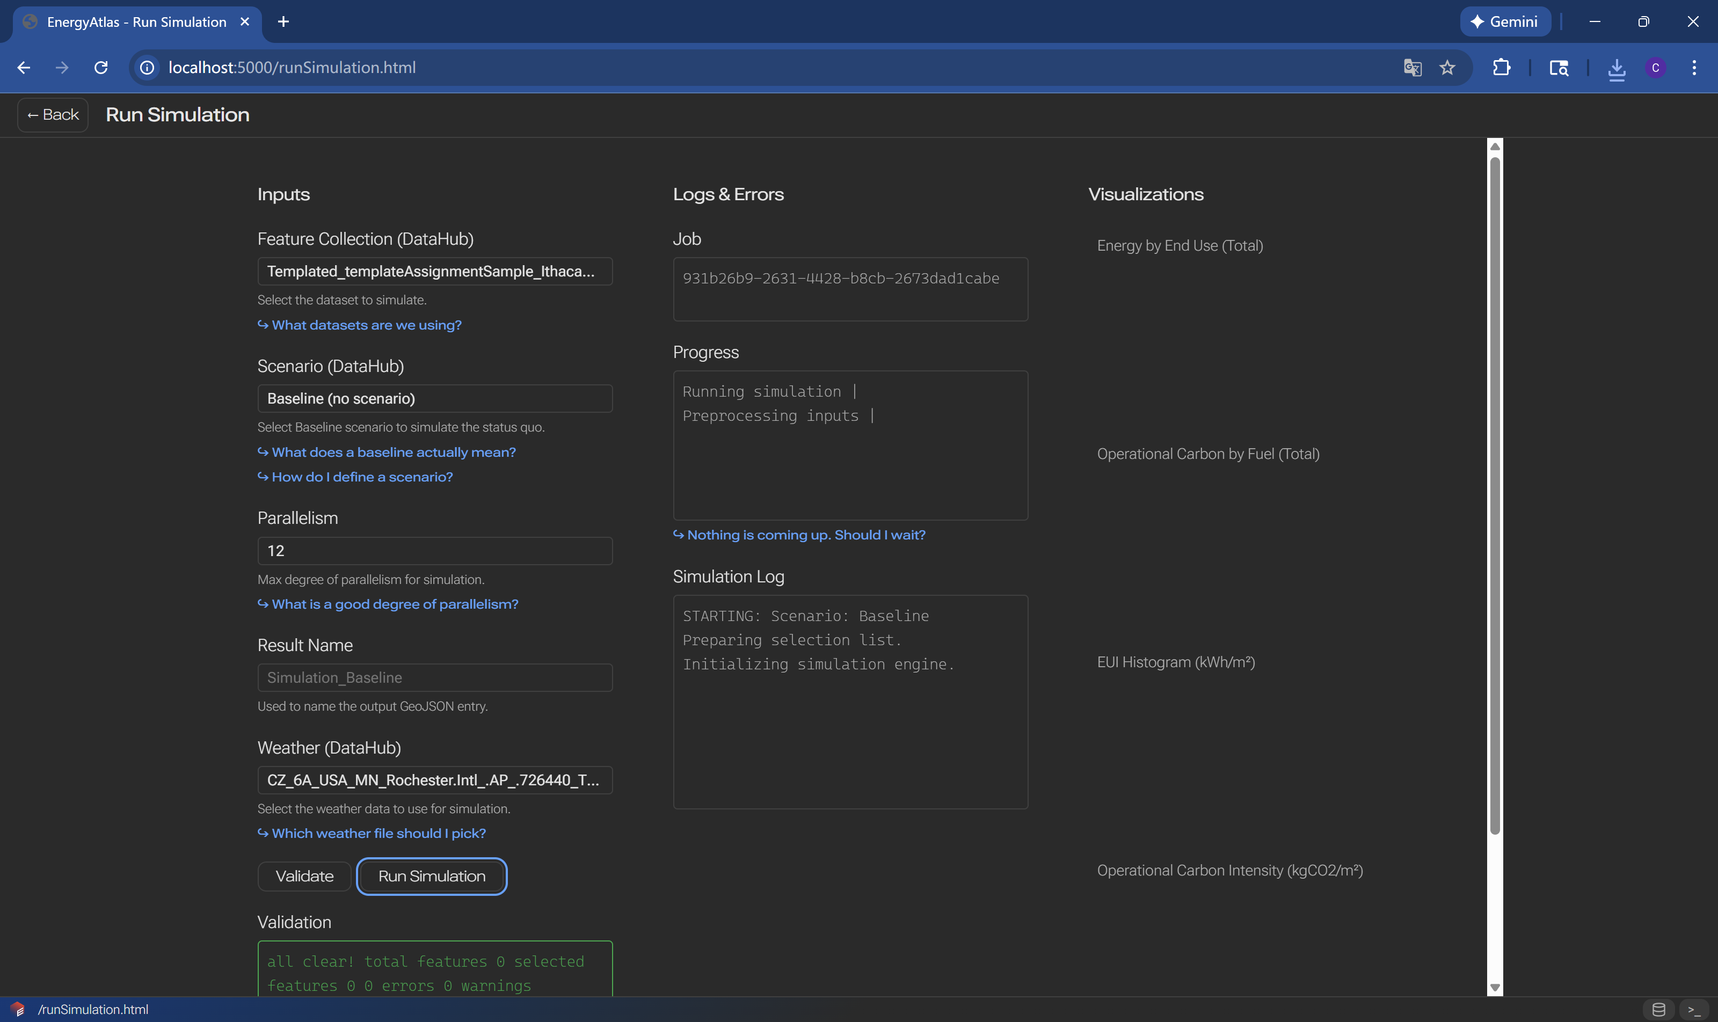Click the Run Simulation button

click(432, 876)
